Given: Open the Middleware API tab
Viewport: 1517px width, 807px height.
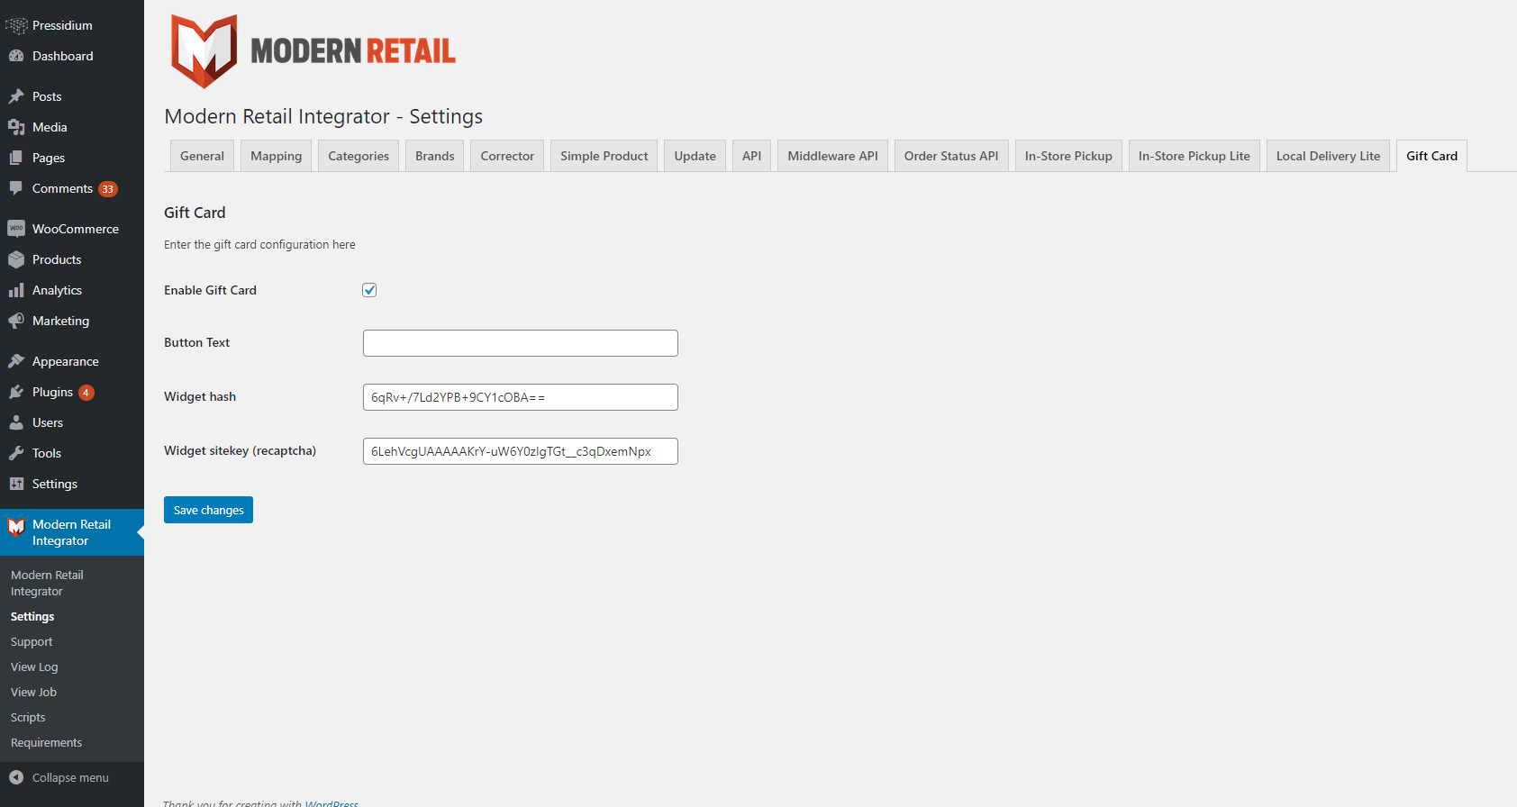Looking at the screenshot, I should click(x=833, y=156).
